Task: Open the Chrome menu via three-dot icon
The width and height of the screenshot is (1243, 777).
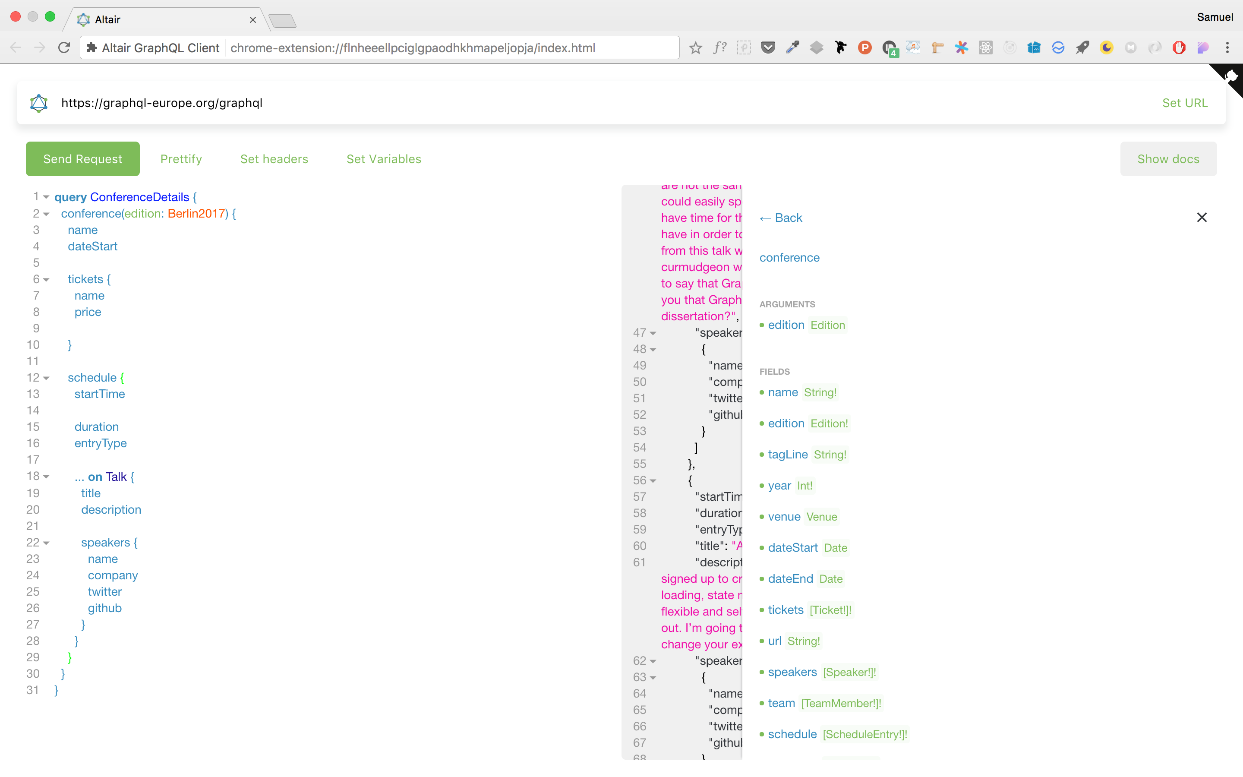Action: click(x=1227, y=47)
